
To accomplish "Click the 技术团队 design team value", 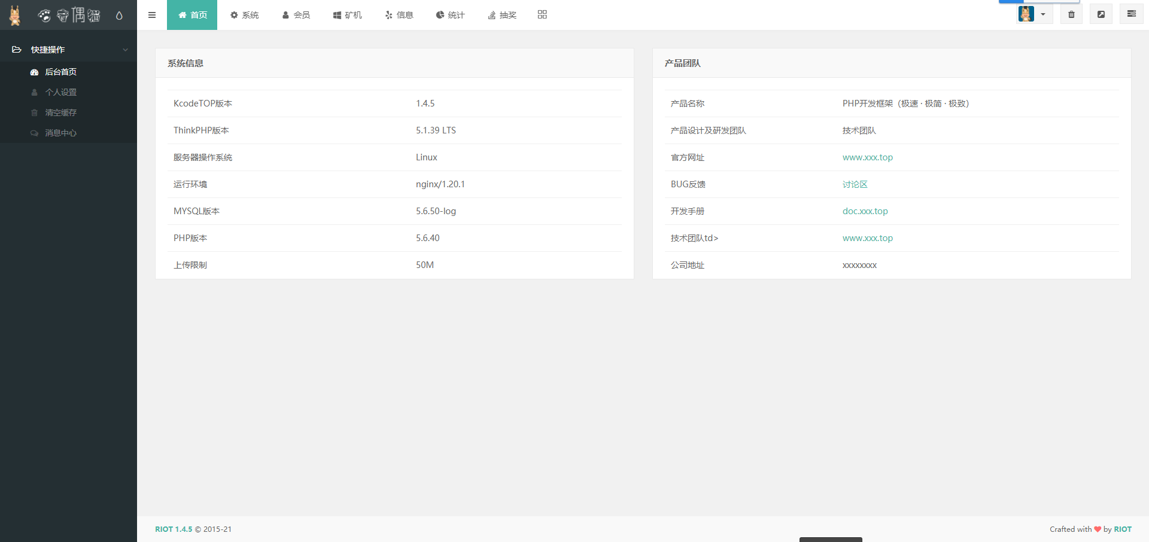I will click(859, 130).
